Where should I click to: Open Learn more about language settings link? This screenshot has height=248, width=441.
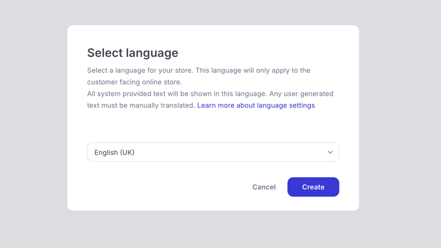click(255, 105)
